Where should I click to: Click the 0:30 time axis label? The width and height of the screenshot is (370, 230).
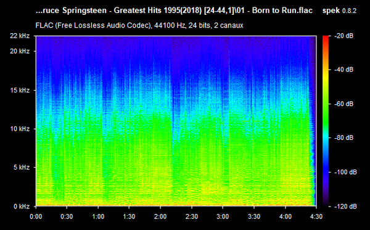click(67, 216)
